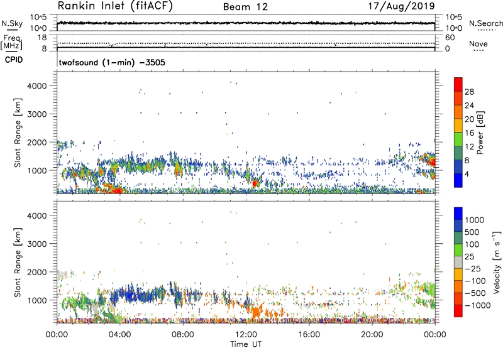Click the "-1000" label on the Velocity colorbar

478,305
